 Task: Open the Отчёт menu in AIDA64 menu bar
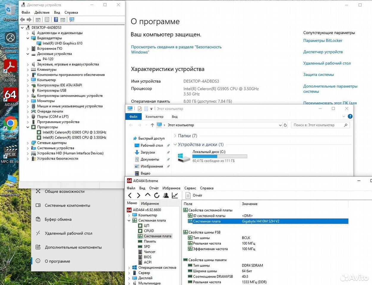154,188
